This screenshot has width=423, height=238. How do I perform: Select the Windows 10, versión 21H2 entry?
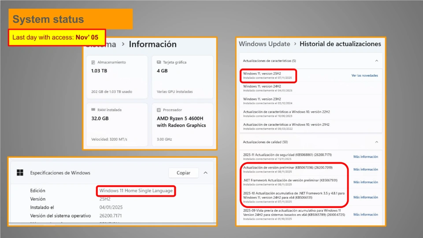pyautogui.click(x=311, y=126)
